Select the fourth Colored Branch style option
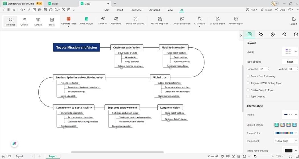This screenshot has height=159, width=299. point(295,125)
